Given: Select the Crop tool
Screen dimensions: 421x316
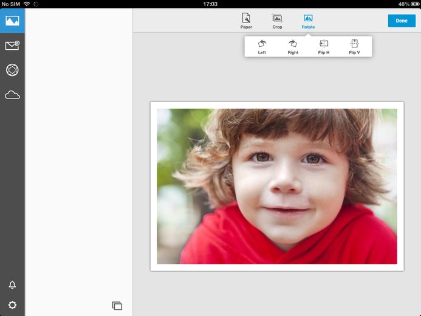Looking at the screenshot, I should pyautogui.click(x=277, y=21).
